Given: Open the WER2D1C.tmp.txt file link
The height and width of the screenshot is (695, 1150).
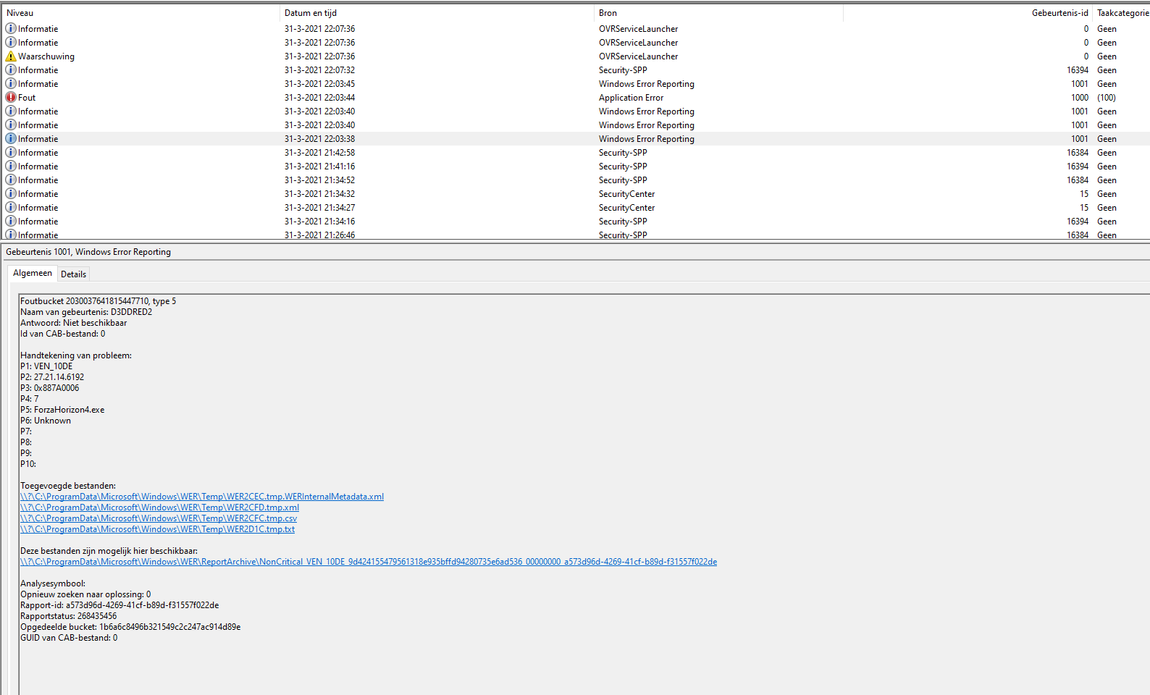Looking at the screenshot, I should 157,529.
